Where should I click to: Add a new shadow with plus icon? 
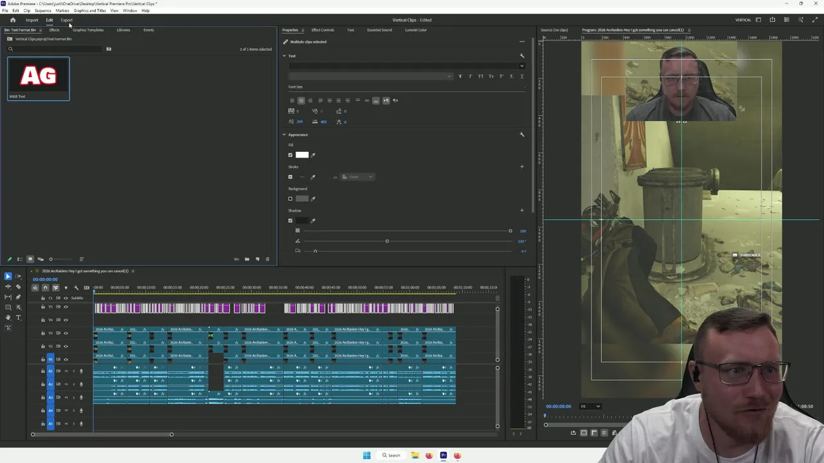(x=522, y=210)
